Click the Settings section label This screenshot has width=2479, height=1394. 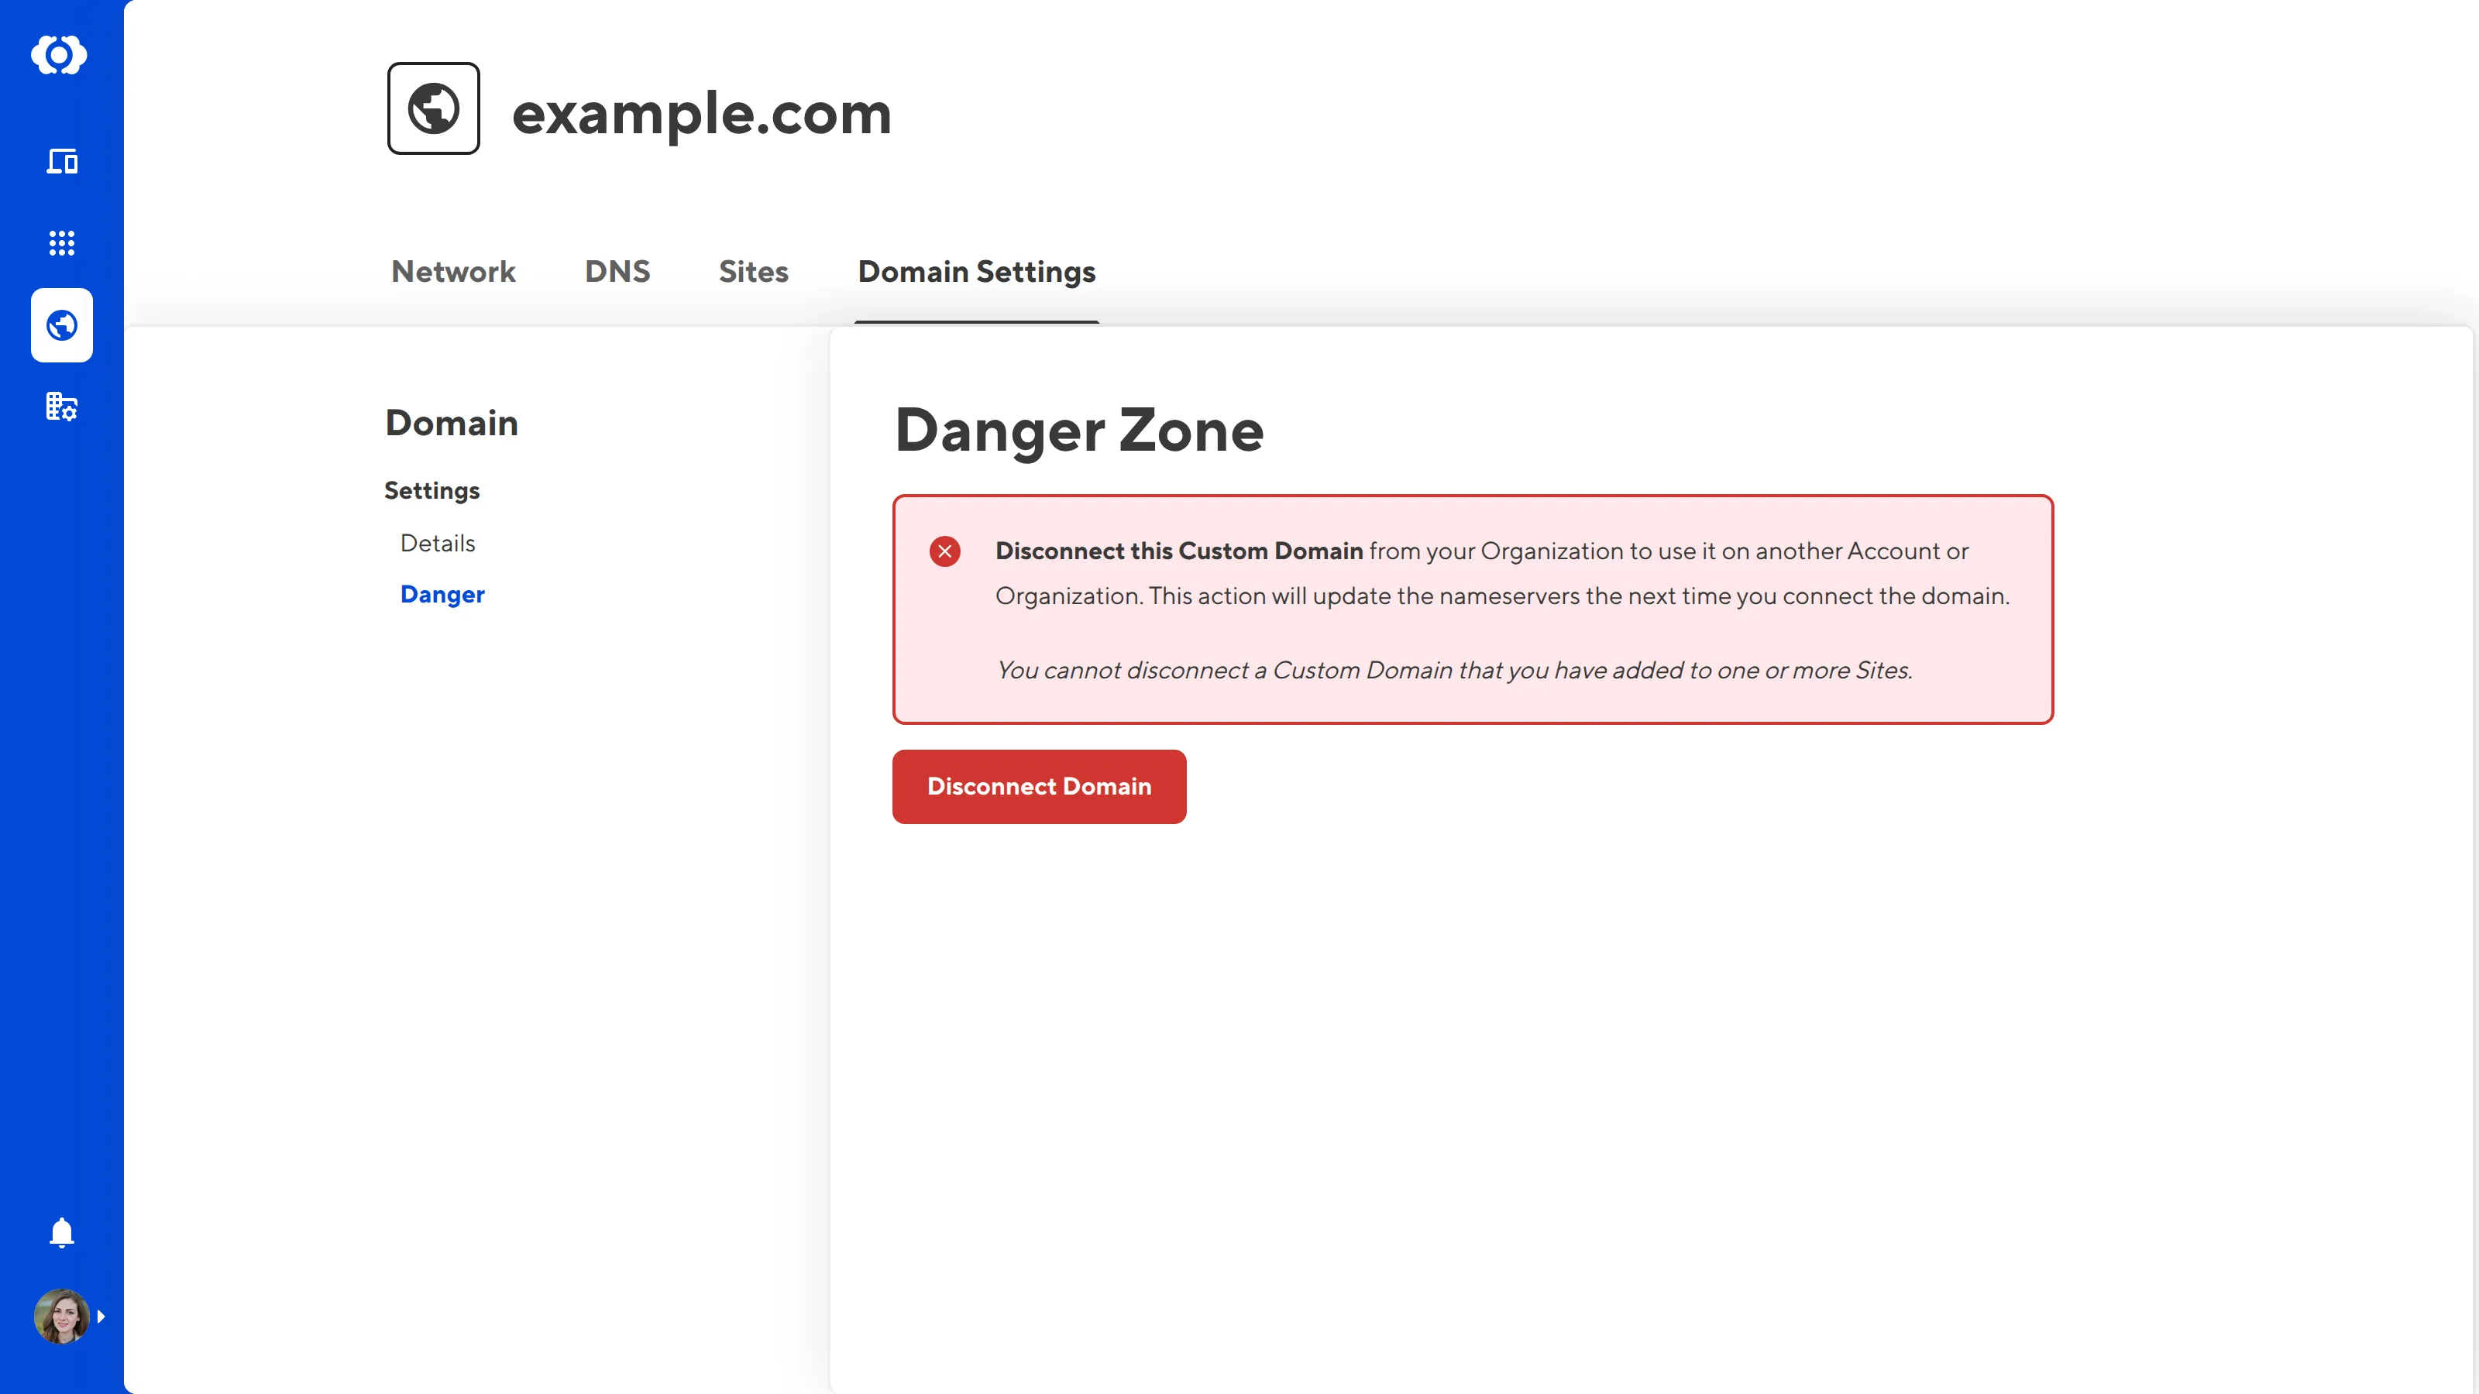[432, 491]
